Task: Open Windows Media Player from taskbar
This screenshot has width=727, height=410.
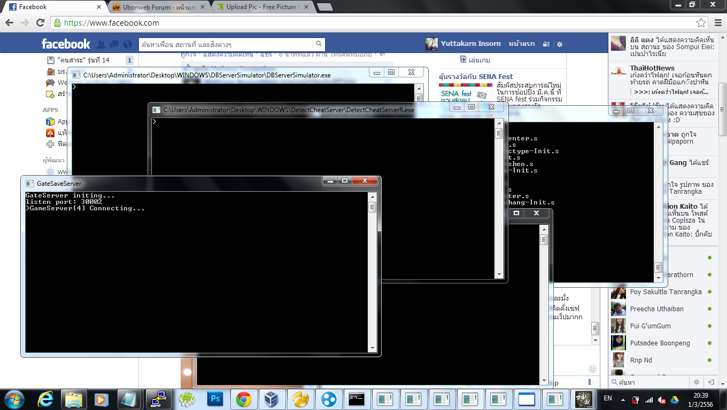Action: [x=100, y=399]
